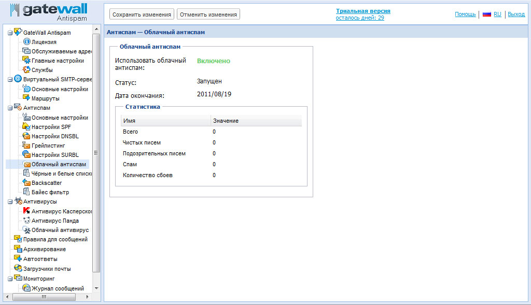Collapse the Мониторинг tree node
This screenshot has height=305, width=531.
(10, 279)
